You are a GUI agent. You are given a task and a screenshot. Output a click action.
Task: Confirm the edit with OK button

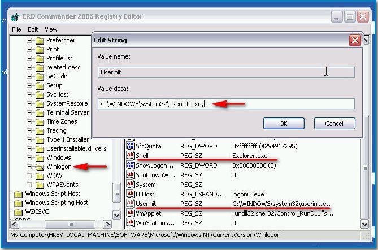tap(284, 124)
